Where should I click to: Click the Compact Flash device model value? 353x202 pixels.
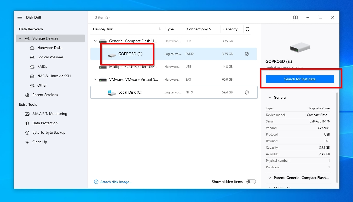click(x=317, y=115)
